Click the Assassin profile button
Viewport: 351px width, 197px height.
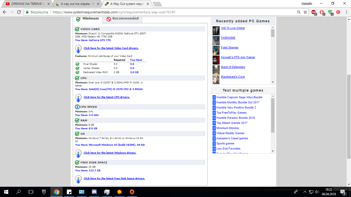pyautogui.click(x=307, y=4)
